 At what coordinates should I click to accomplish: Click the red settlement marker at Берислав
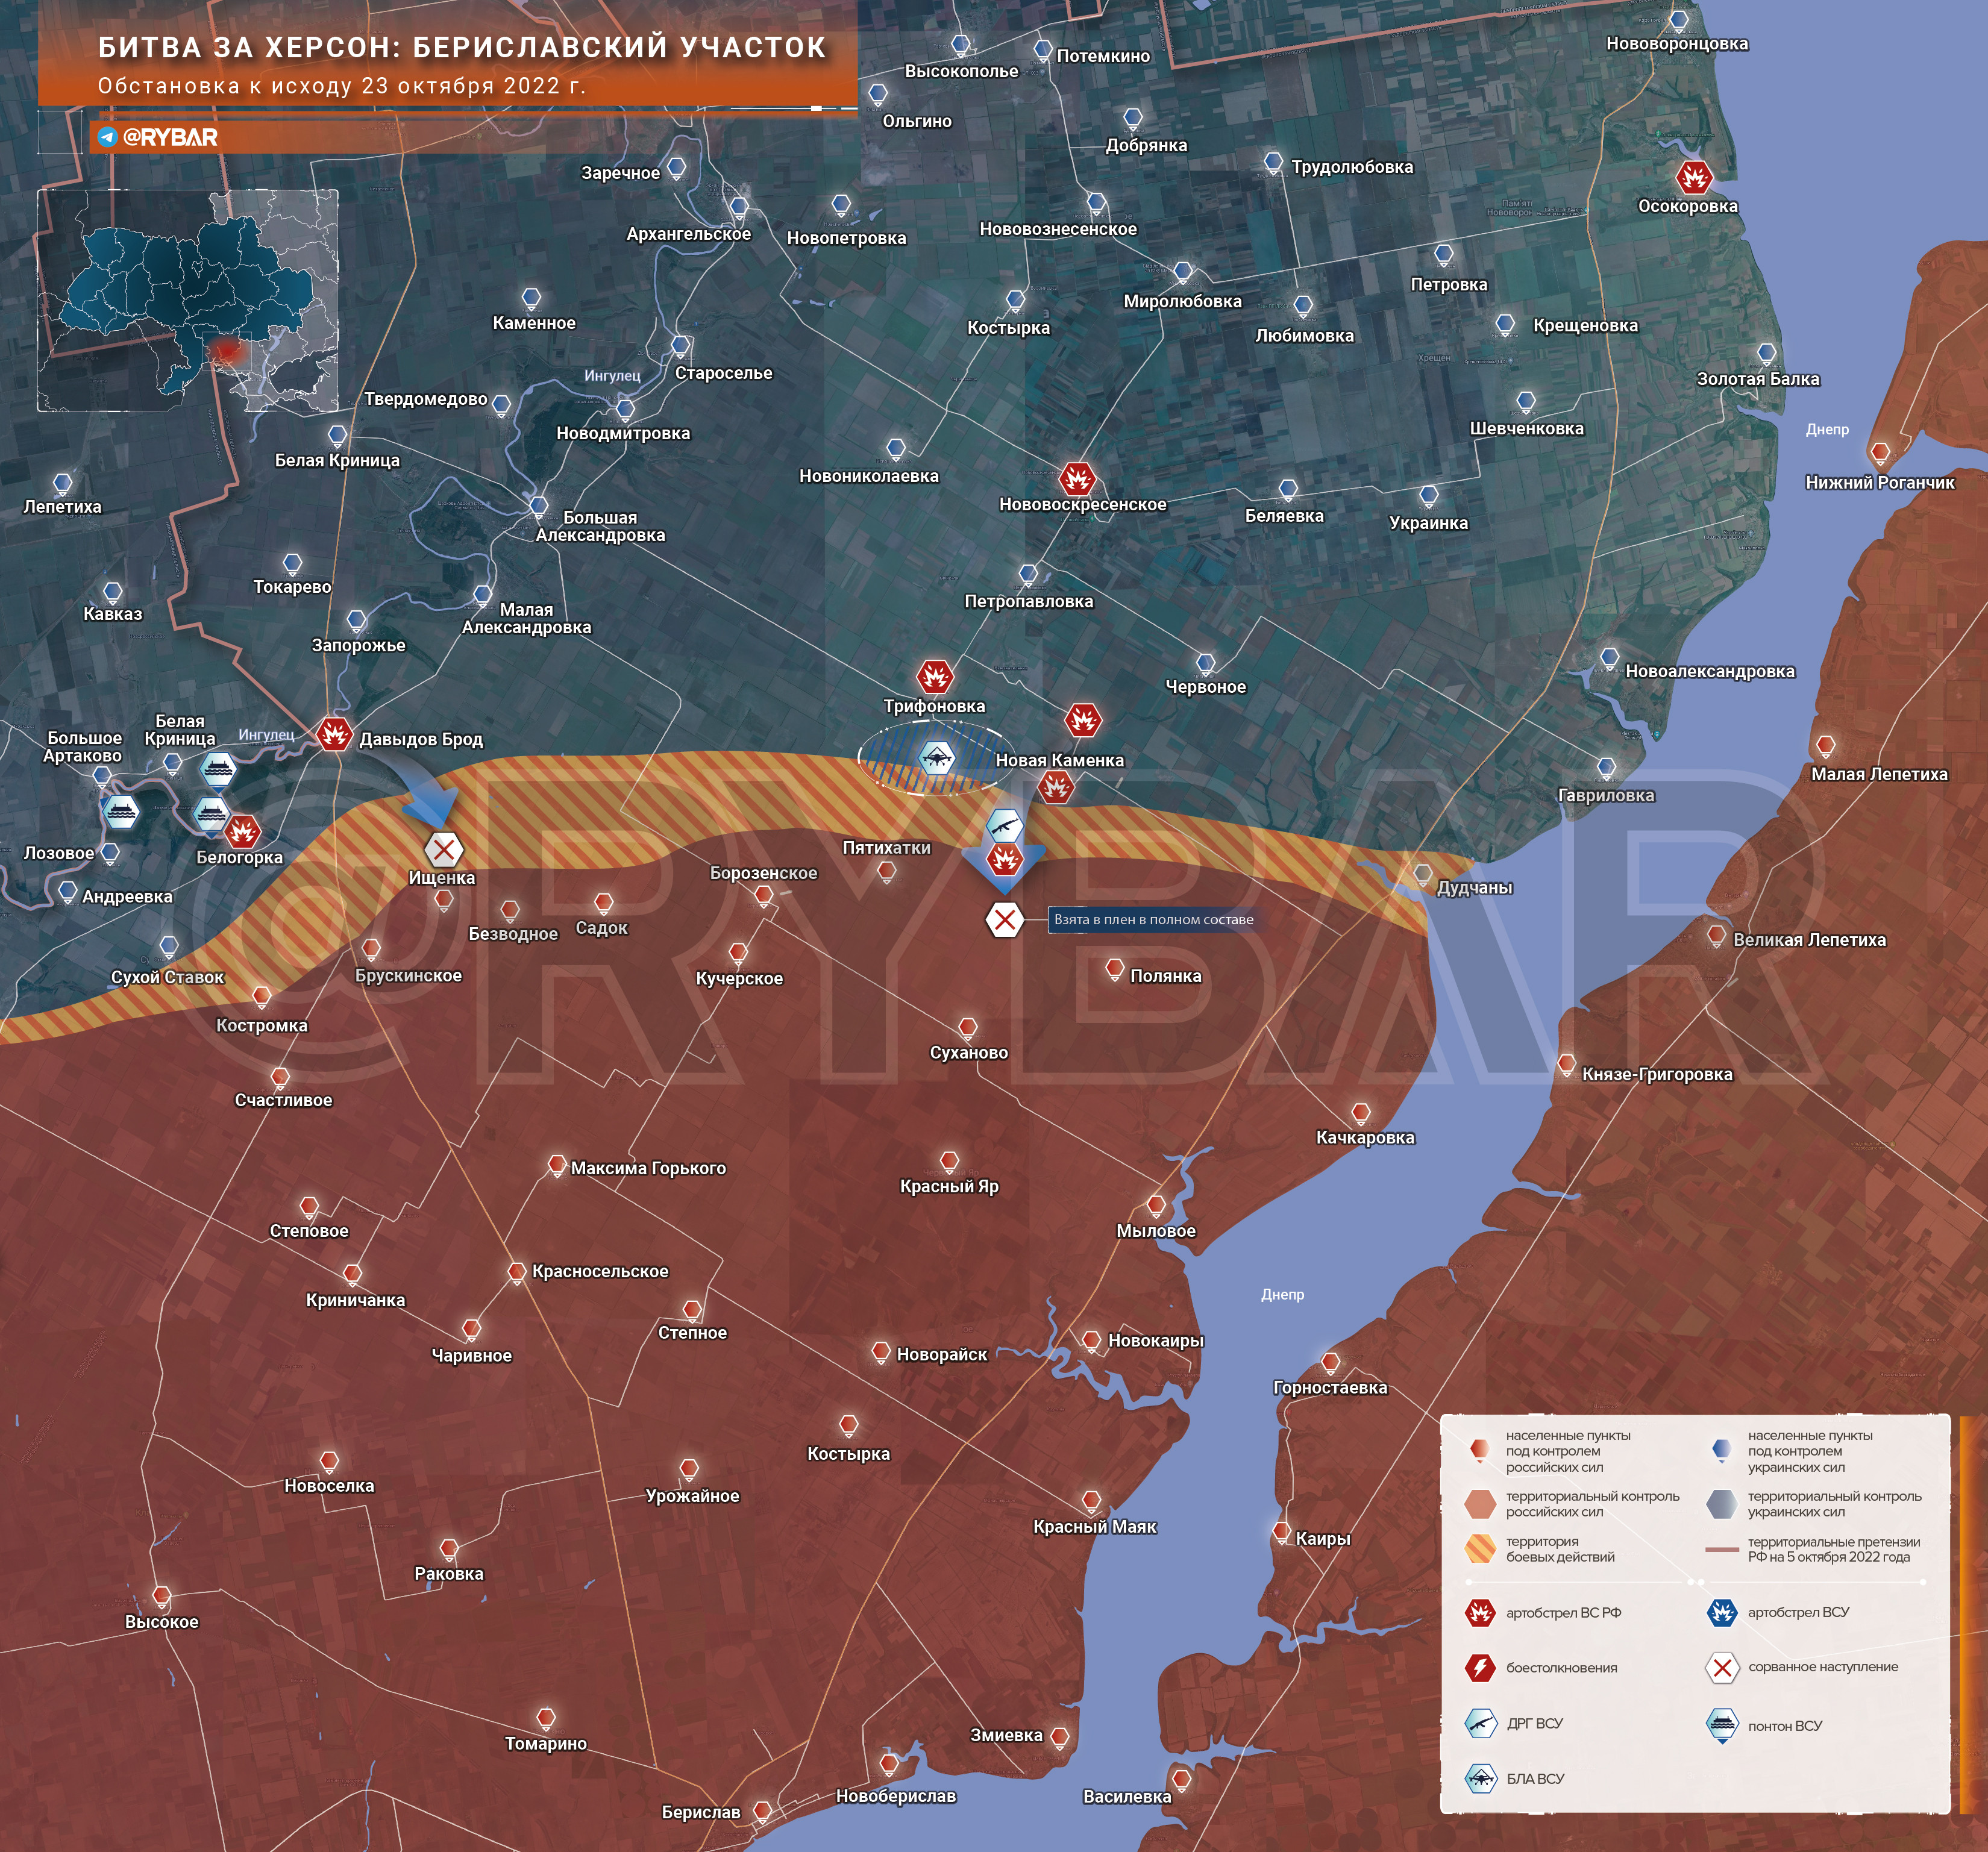pos(762,1811)
